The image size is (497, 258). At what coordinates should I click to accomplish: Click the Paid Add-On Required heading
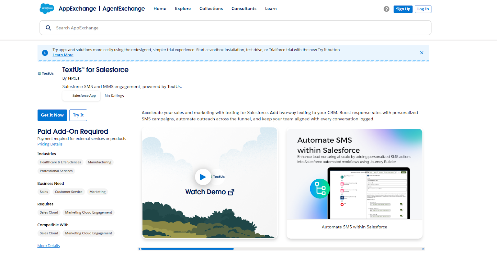[x=73, y=131]
